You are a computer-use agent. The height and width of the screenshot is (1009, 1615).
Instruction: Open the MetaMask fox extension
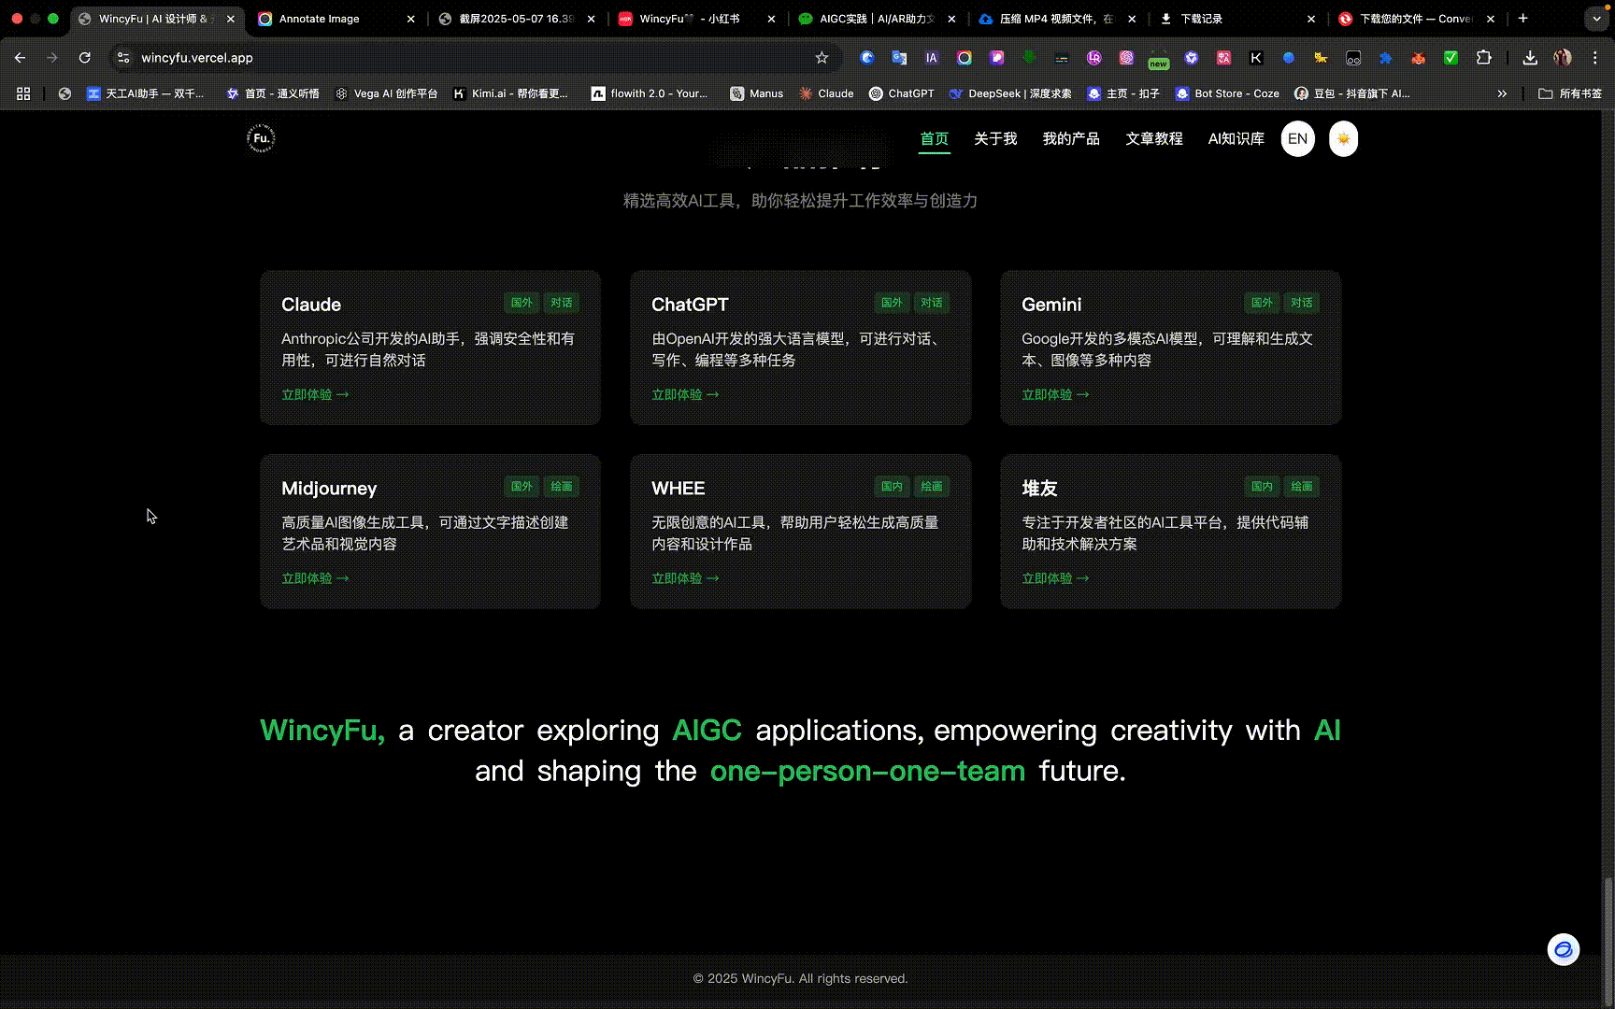pyautogui.click(x=1418, y=58)
